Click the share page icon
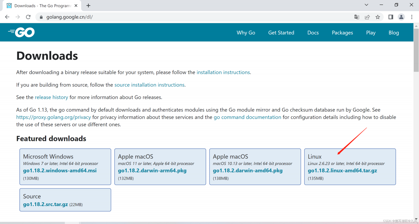This screenshot has height=224, width=419. (x=367, y=17)
